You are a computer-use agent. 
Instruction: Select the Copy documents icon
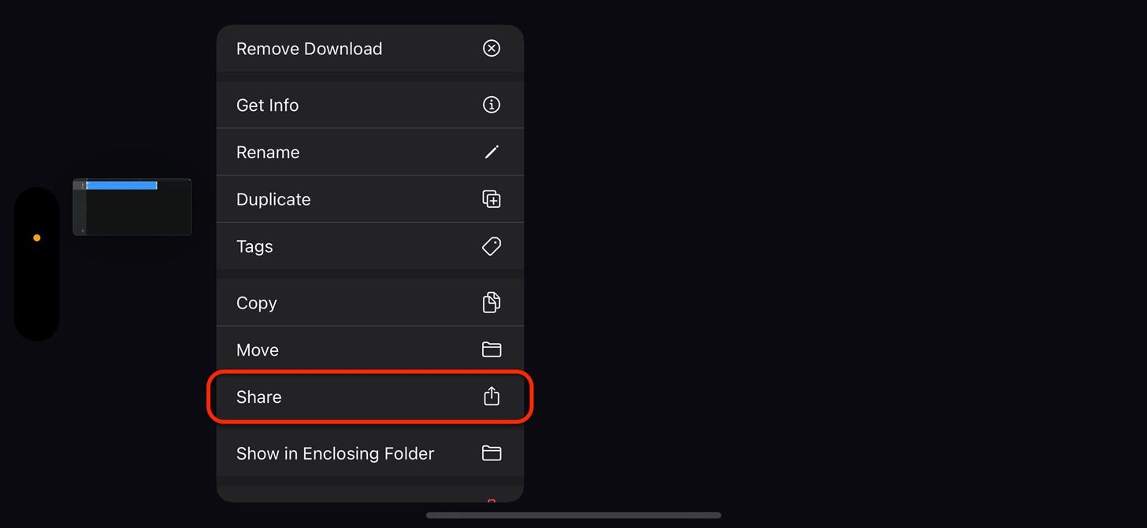click(x=491, y=302)
